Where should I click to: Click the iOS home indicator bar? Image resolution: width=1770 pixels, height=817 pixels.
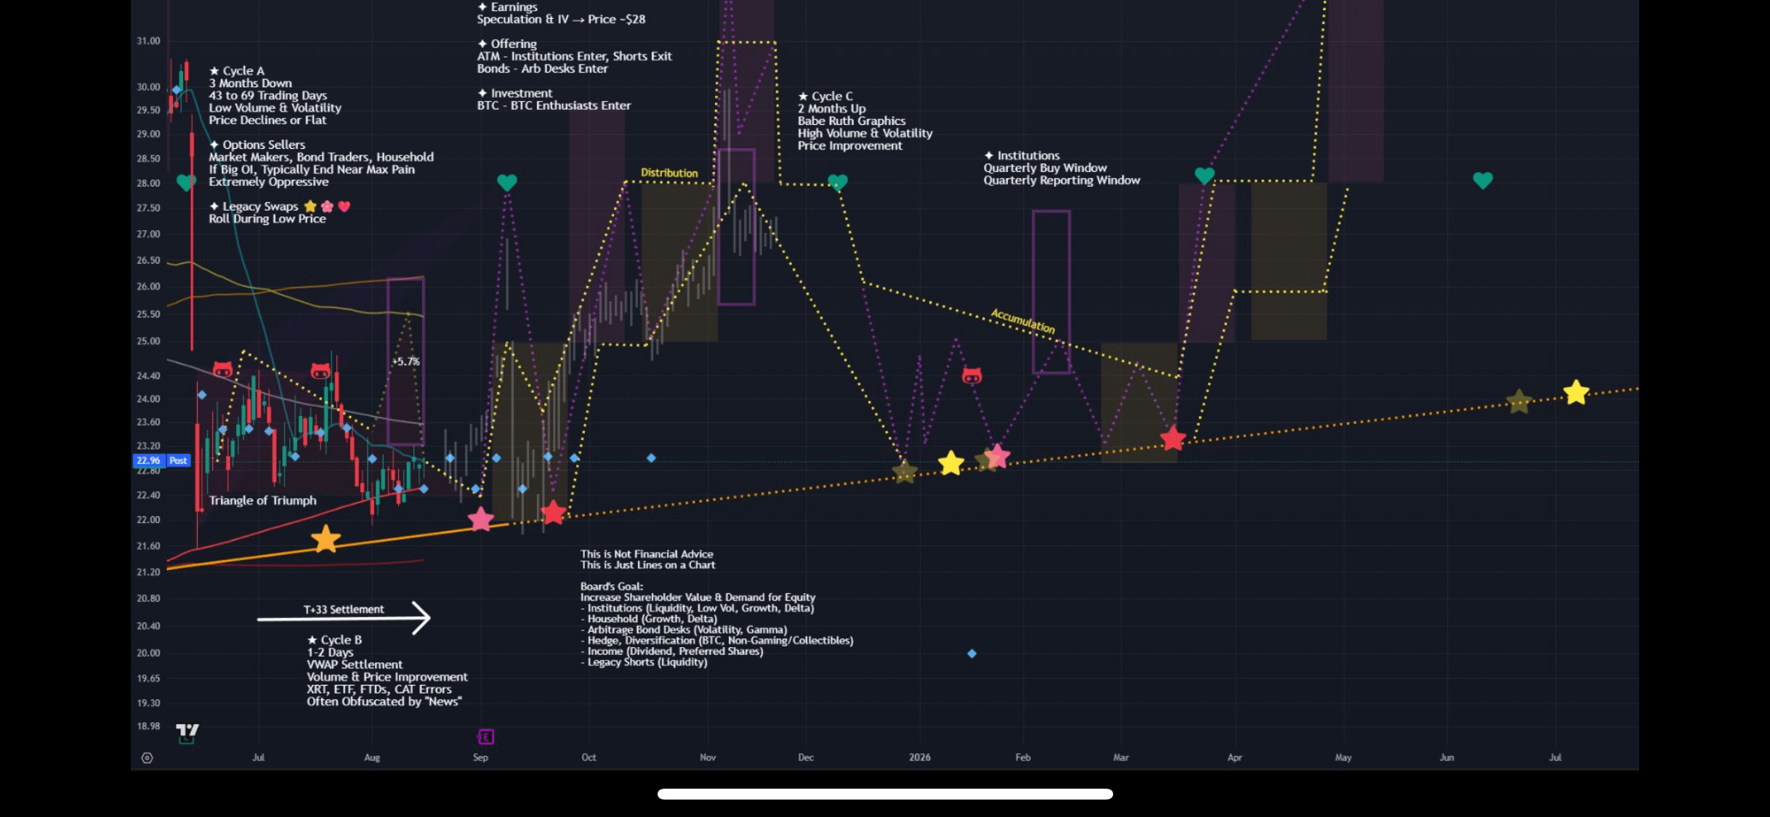click(x=884, y=794)
